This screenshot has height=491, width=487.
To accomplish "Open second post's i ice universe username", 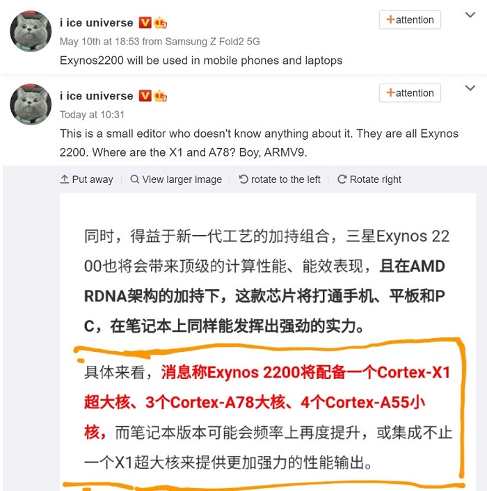I will coord(97,96).
